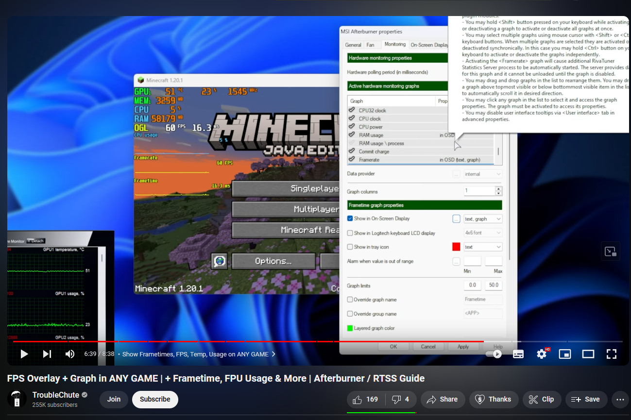The image size is (631, 420).
Task: Toggle the Commit charge graph checkmark
Action: pyautogui.click(x=352, y=151)
